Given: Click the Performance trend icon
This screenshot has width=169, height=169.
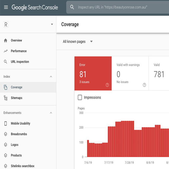Looking at the screenshot, I should pyautogui.click(x=5, y=51).
